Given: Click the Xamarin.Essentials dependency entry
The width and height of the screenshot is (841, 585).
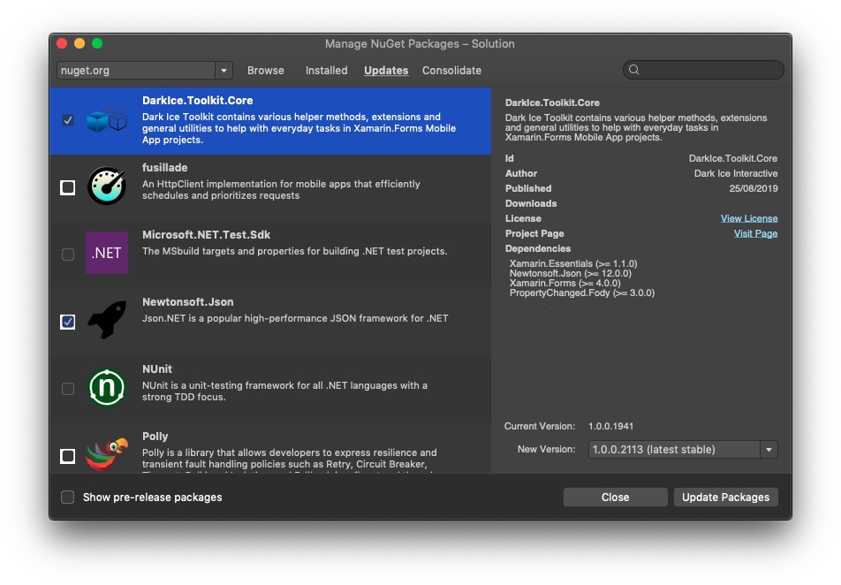Looking at the screenshot, I should tap(573, 263).
